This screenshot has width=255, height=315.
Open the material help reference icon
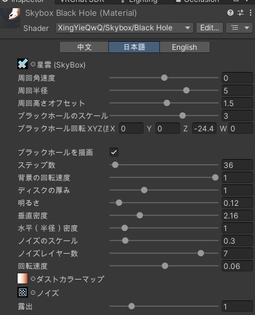(x=230, y=13)
